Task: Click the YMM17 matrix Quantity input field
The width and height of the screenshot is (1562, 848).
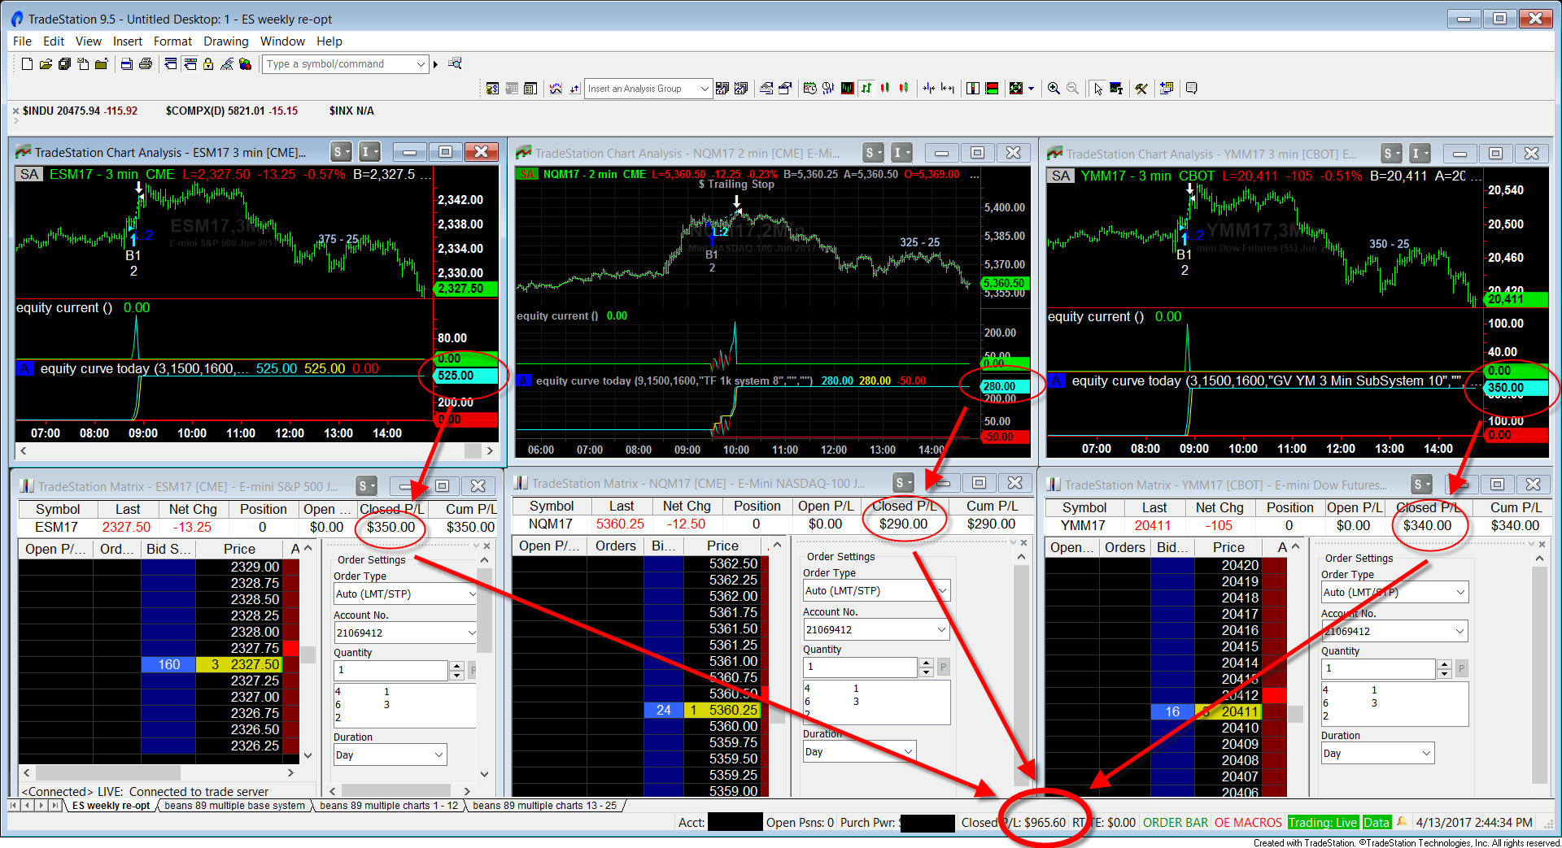Action: [1377, 668]
